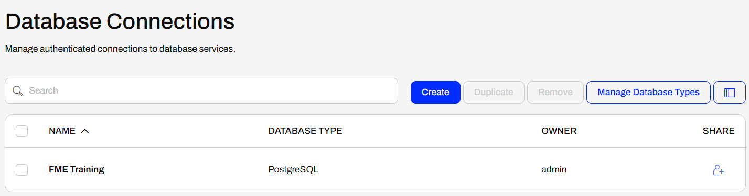This screenshot has height=196, width=749.
Task: Click the SHARE column header
Action: [x=719, y=131]
